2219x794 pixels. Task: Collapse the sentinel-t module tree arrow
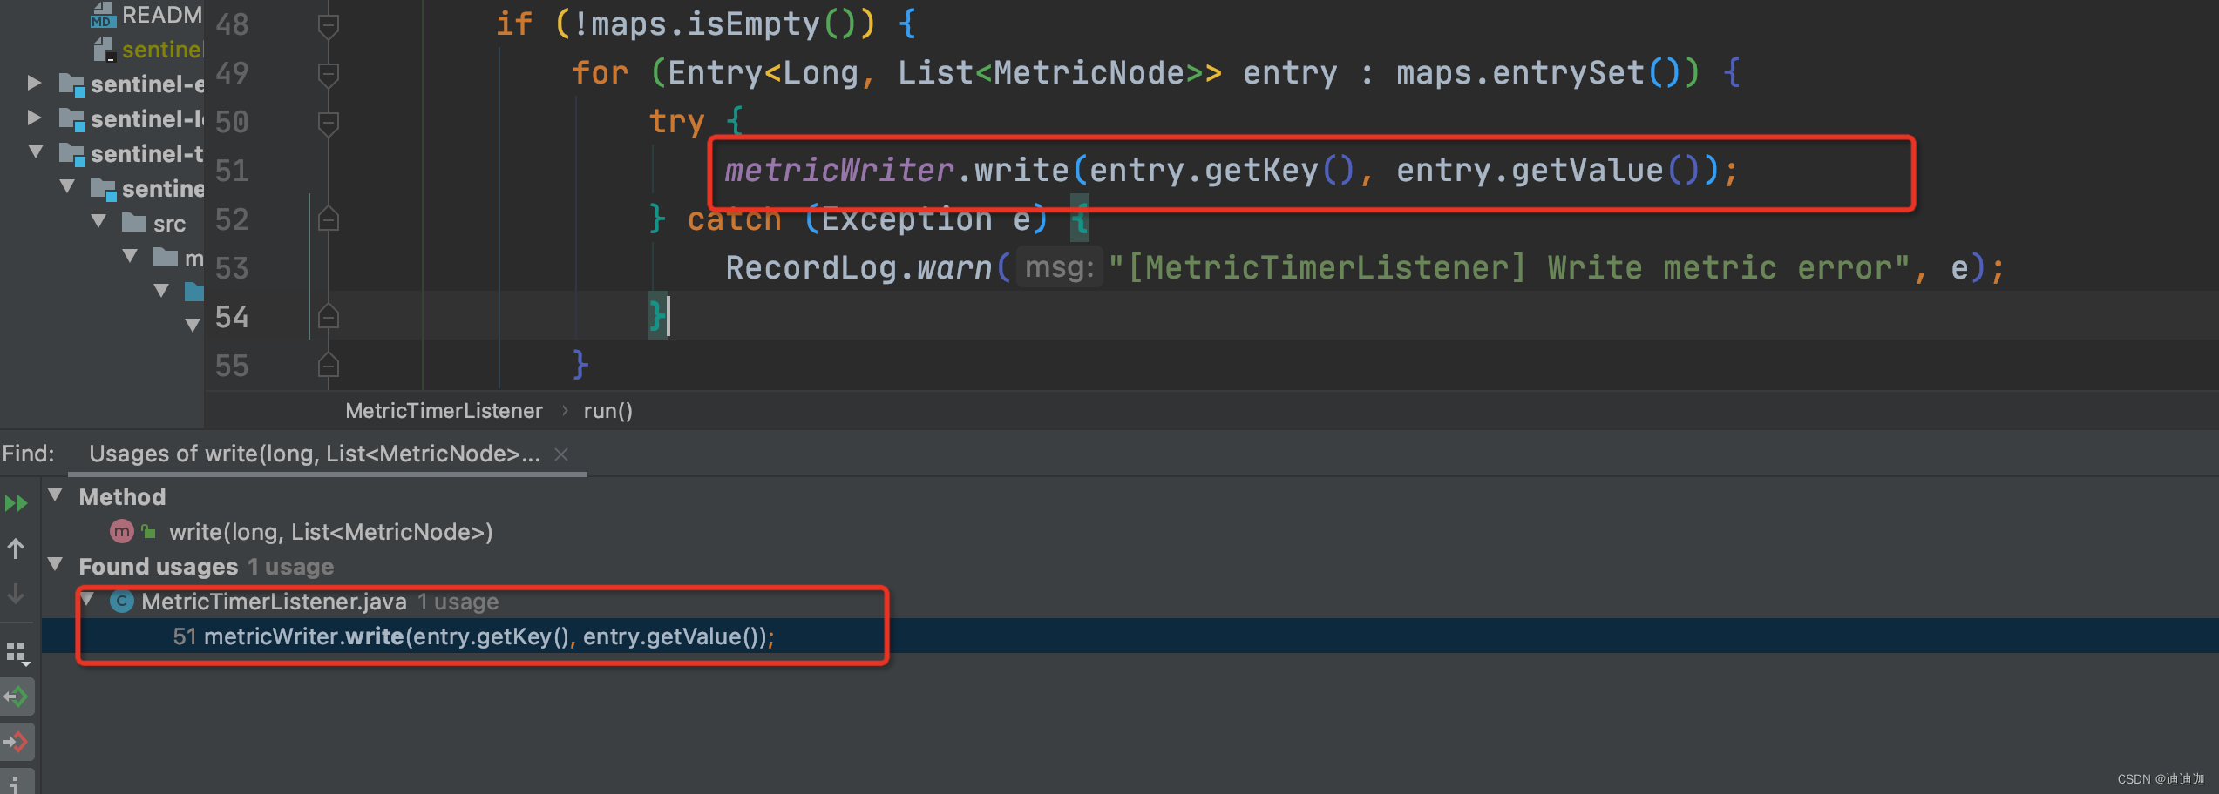pyautogui.click(x=36, y=151)
